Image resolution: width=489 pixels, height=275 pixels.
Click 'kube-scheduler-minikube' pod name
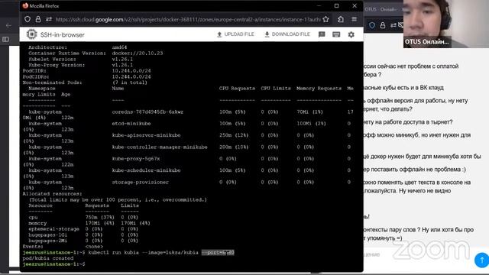click(x=146, y=170)
